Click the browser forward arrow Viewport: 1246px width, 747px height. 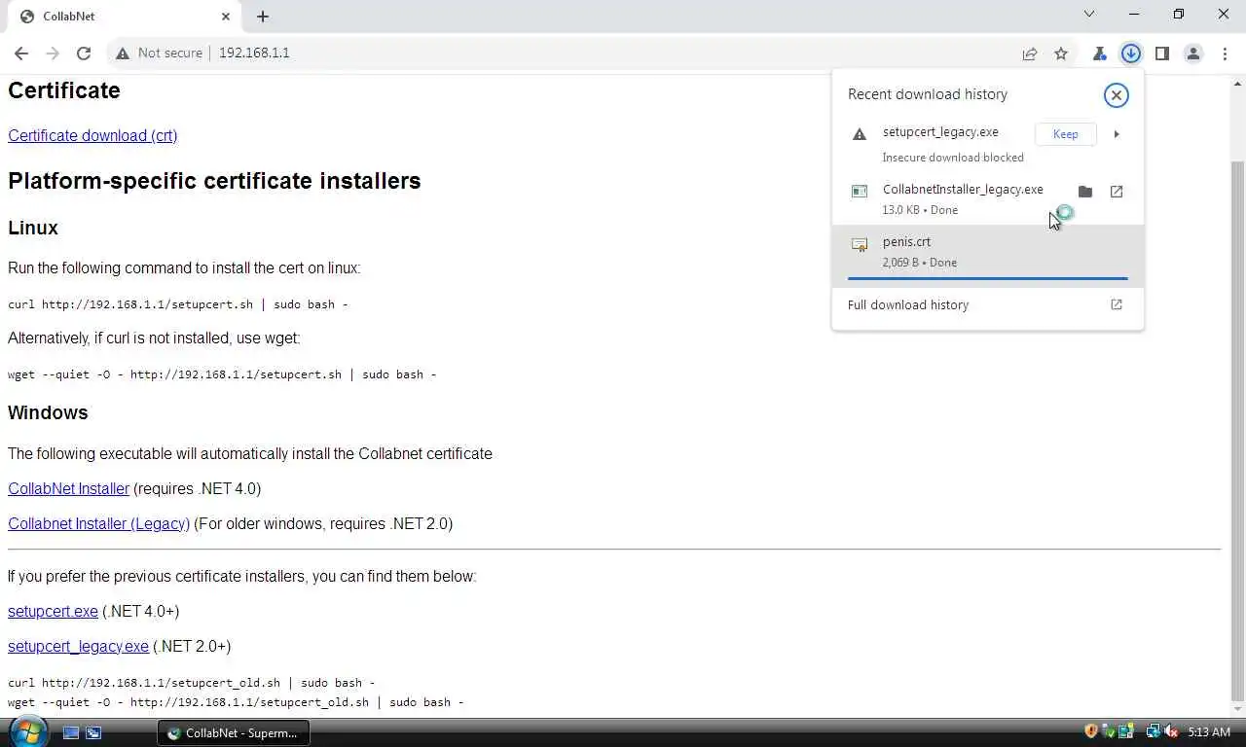(53, 53)
